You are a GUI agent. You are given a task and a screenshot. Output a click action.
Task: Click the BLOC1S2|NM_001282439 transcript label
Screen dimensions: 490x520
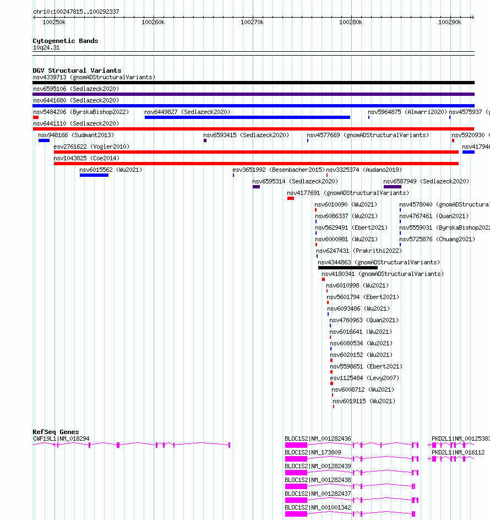[x=318, y=466]
